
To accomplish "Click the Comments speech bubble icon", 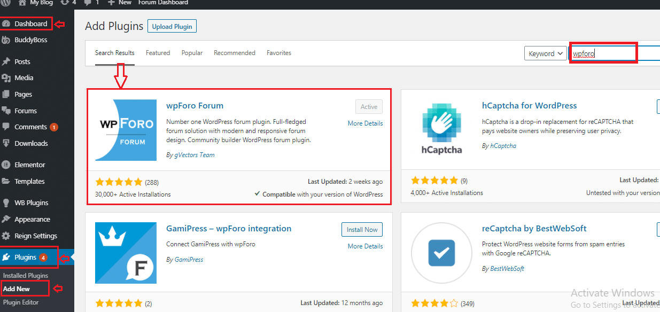I will click(6, 127).
